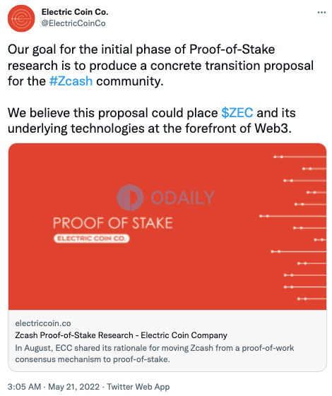Click the tweet's first paragraph text
332x396 pixels.
(160, 65)
